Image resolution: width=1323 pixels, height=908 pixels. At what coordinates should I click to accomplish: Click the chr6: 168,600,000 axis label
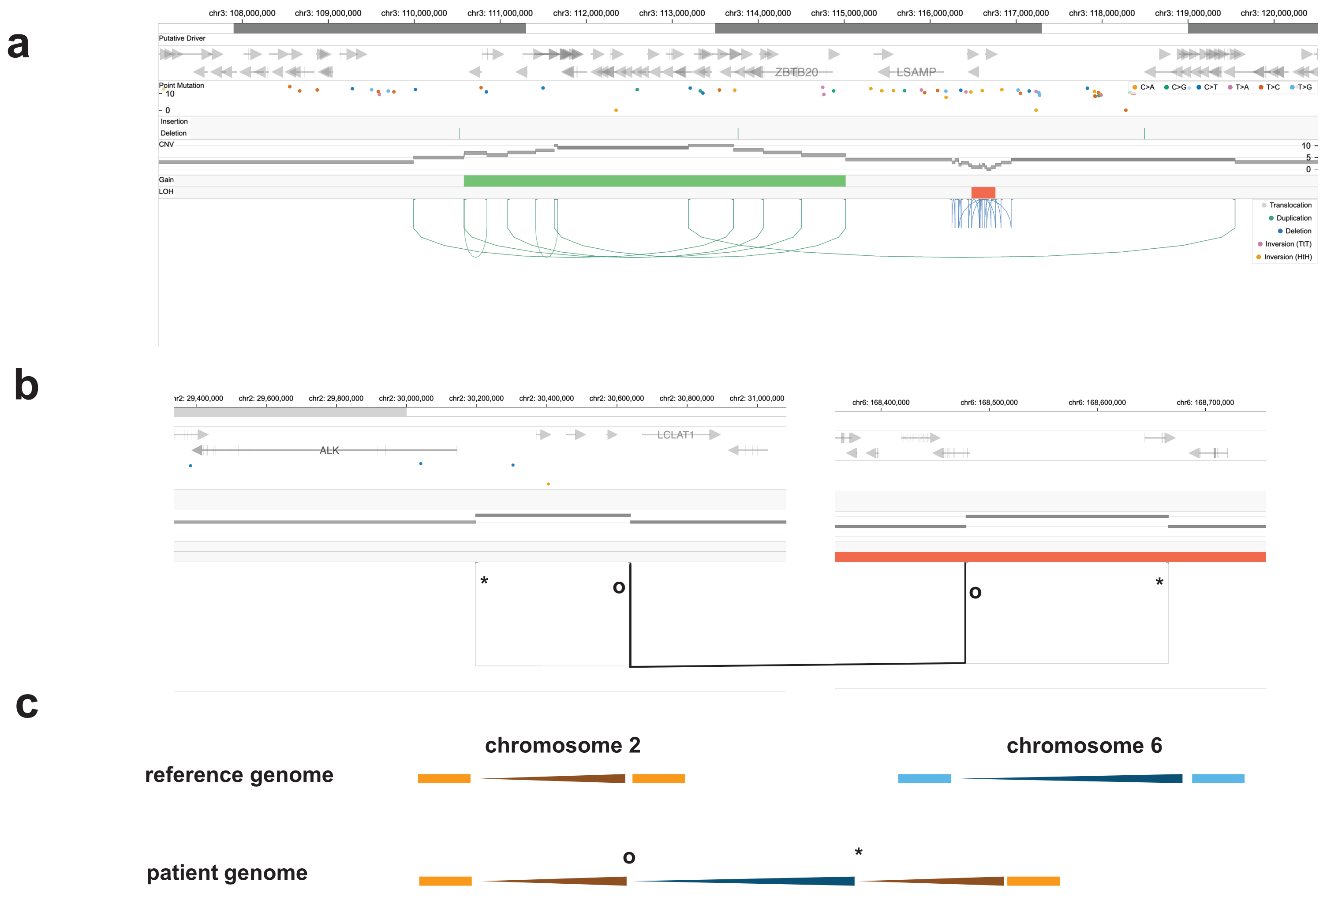(1097, 403)
